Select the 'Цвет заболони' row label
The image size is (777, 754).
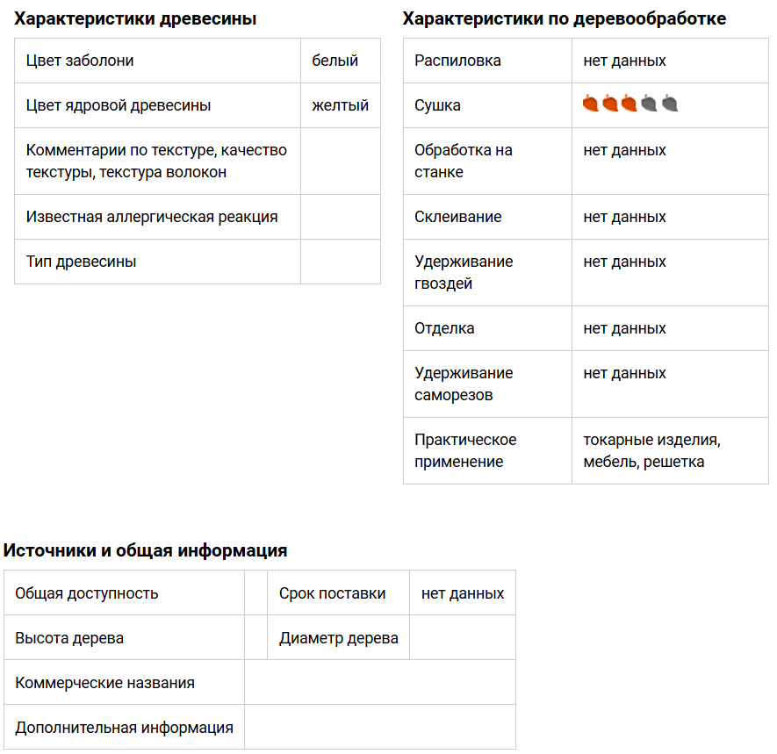tap(80, 61)
